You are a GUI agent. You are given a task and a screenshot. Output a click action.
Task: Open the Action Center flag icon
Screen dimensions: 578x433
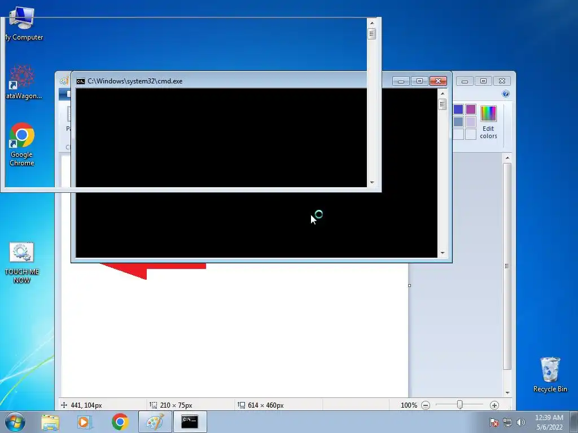494,422
